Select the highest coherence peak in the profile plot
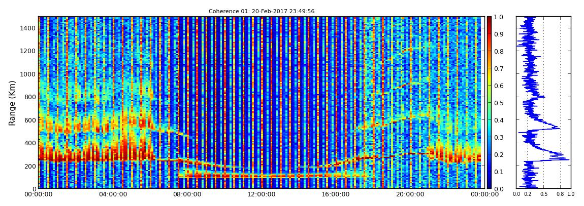The width and height of the screenshot is (584, 206). [x=568, y=159]
